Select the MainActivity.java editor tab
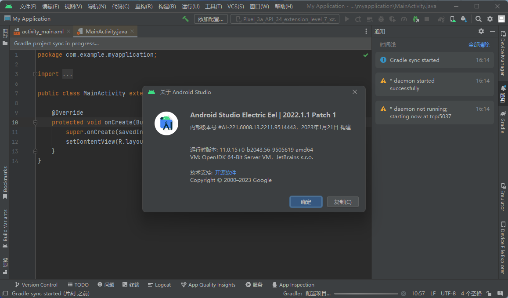Viewport: 508px width, 298px height. tap(106, 32)
